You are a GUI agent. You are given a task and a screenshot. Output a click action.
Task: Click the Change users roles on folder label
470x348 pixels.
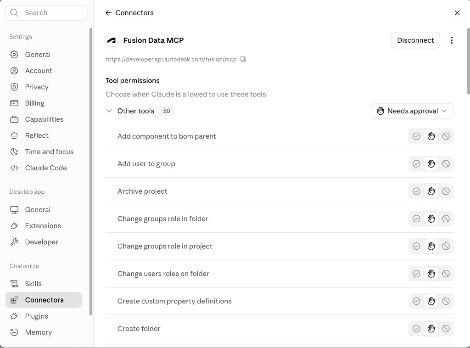[x=163, y=274]
